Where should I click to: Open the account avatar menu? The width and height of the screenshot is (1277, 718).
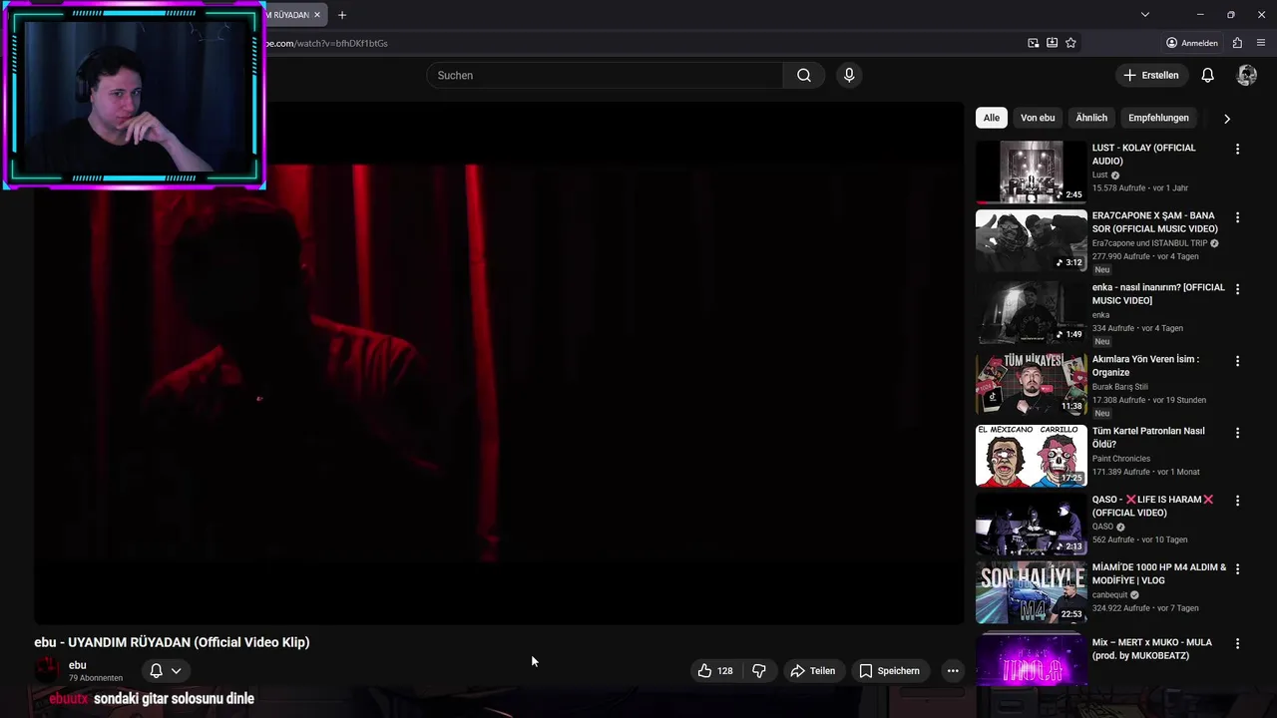pos(1246,75)
